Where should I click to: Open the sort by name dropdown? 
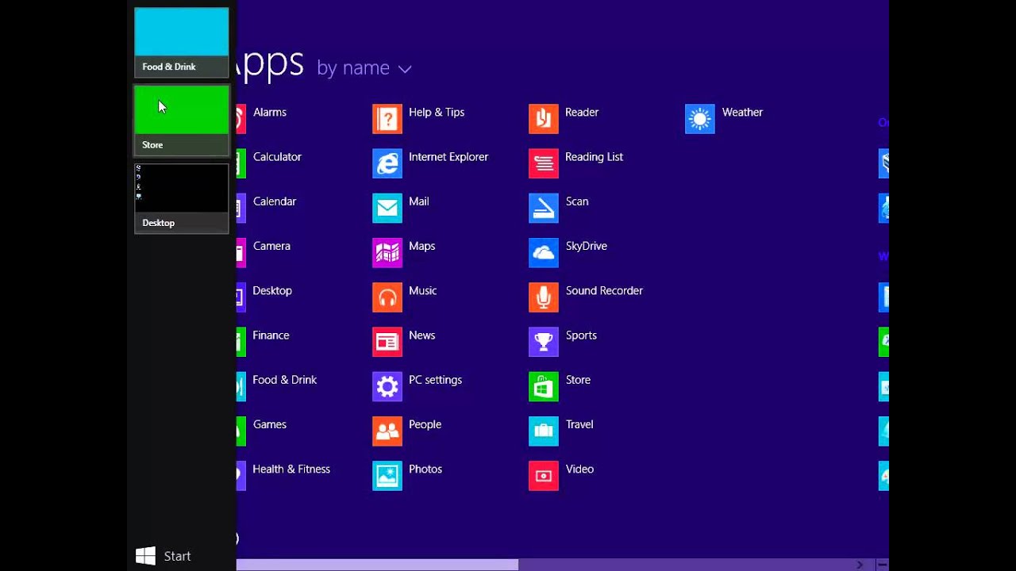point(364,68)
